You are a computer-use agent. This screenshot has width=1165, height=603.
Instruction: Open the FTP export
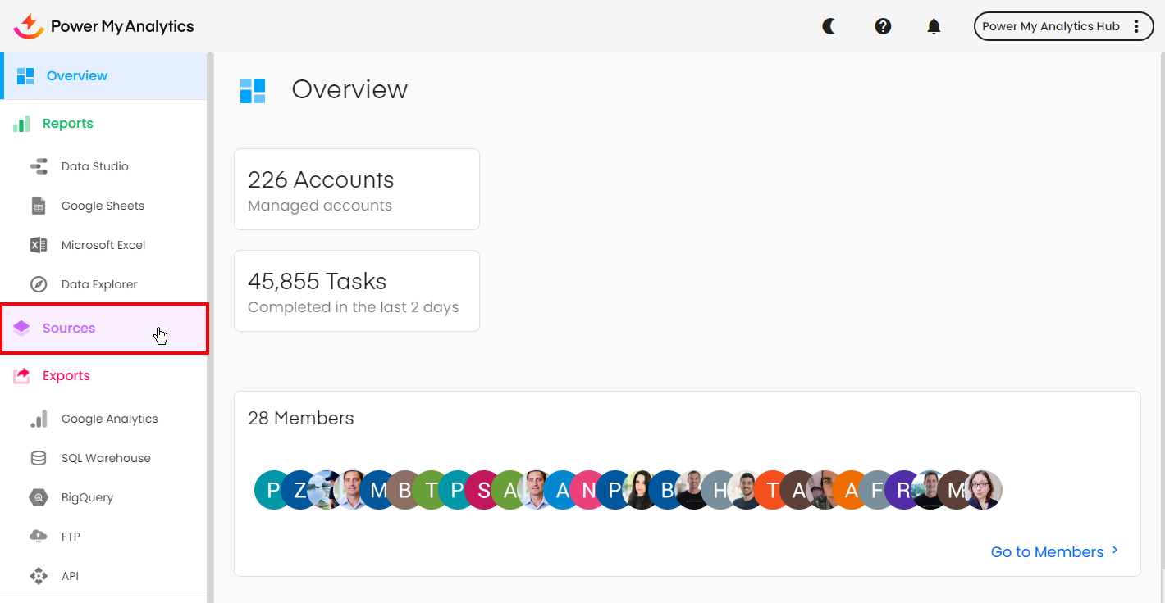(x=71, y=537)
